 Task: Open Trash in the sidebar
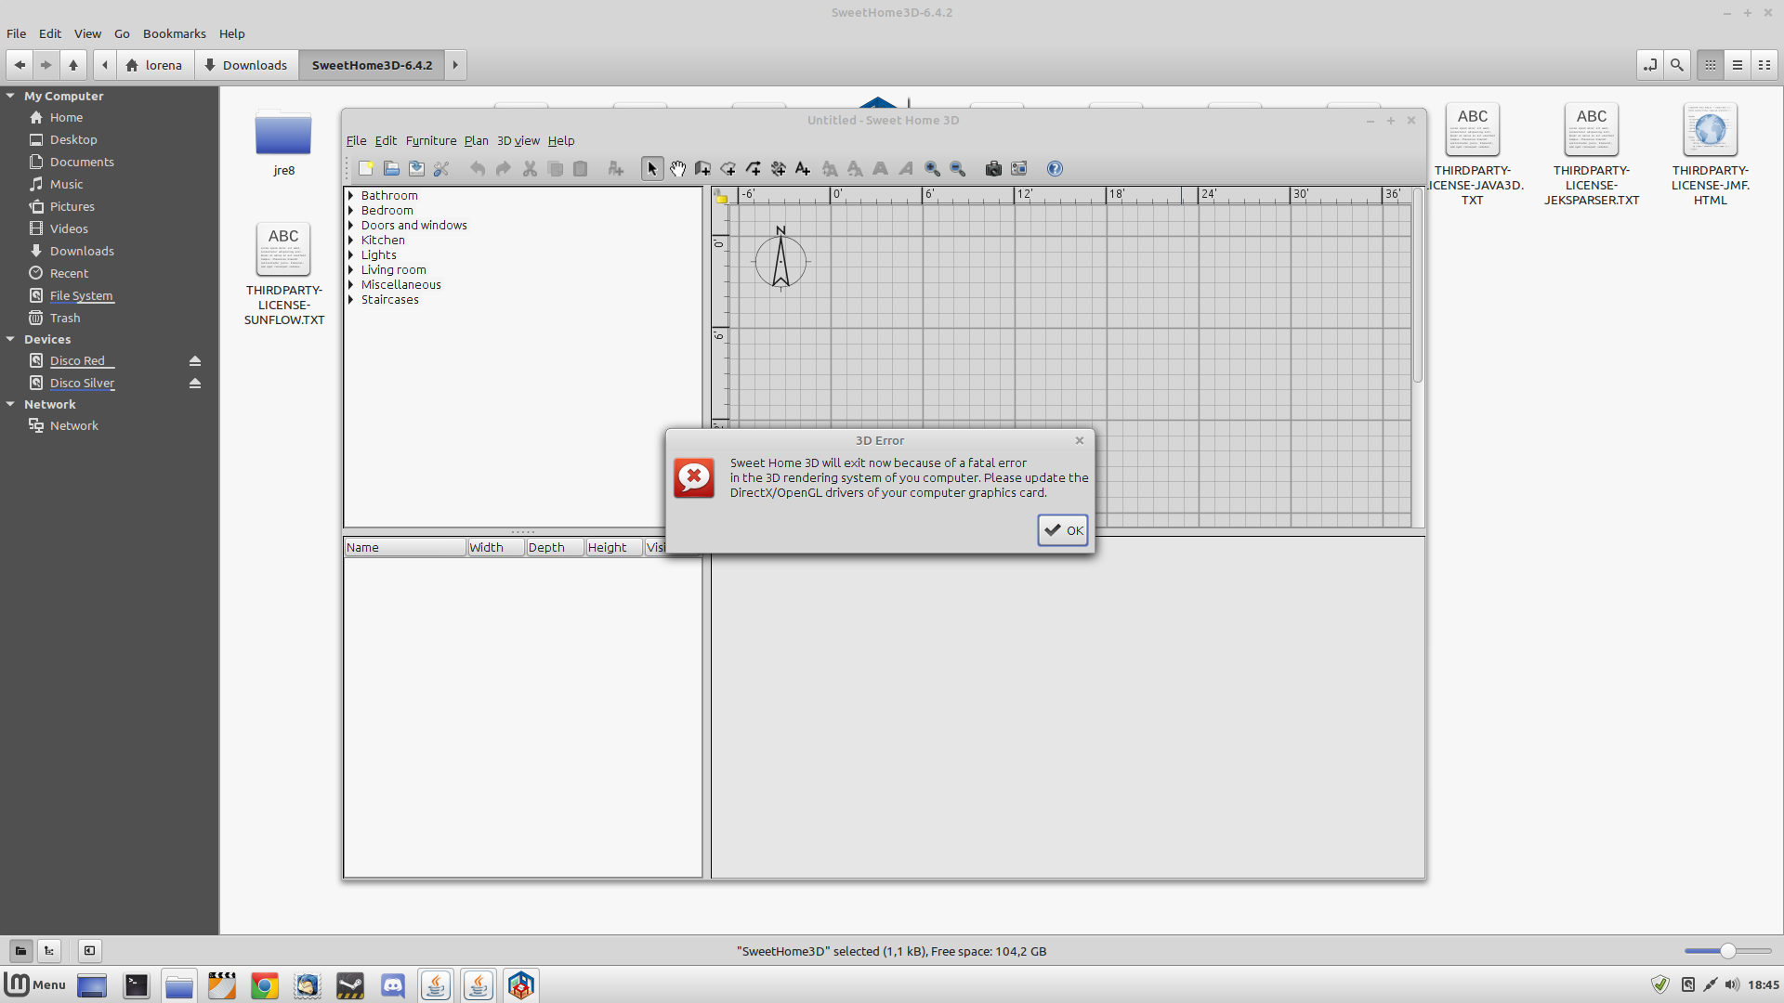pos(64,318)
